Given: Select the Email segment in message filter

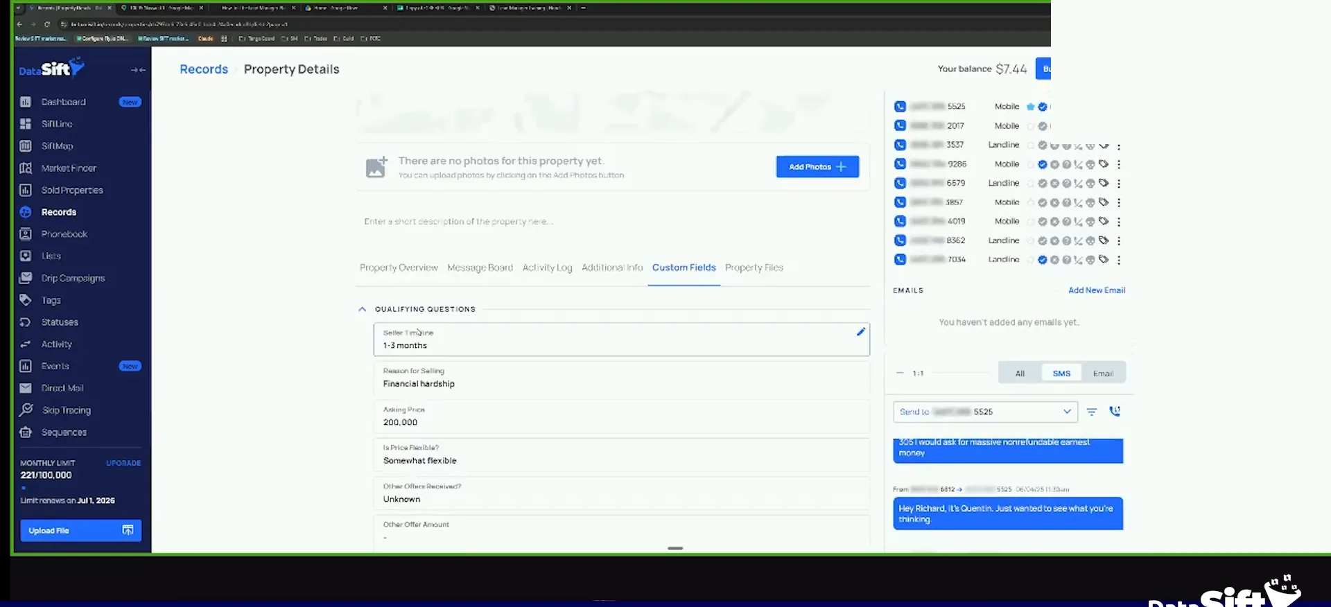Looking at the screenshot, I should coord(1103,373).
